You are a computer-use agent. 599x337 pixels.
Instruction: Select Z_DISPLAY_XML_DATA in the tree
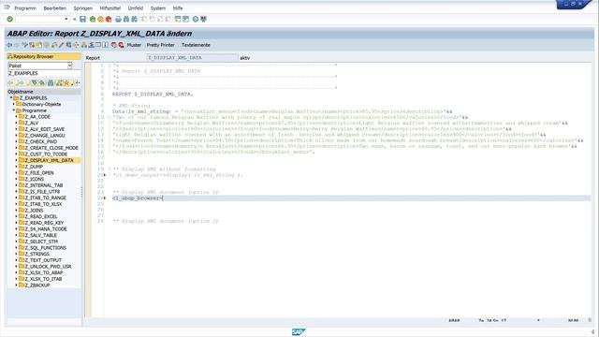tap(49, 160)
